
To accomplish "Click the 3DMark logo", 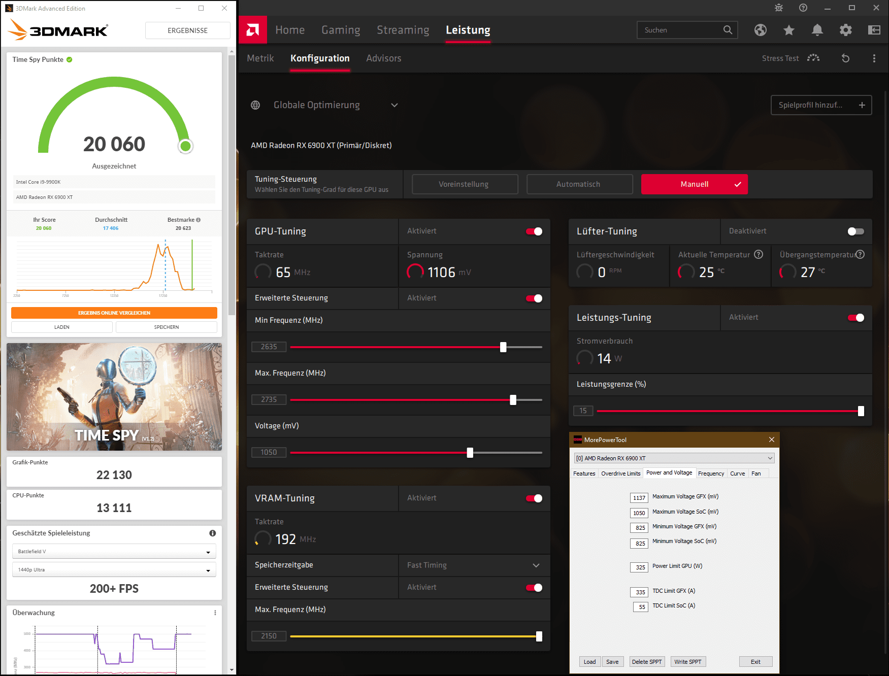I will coord(58,30).
